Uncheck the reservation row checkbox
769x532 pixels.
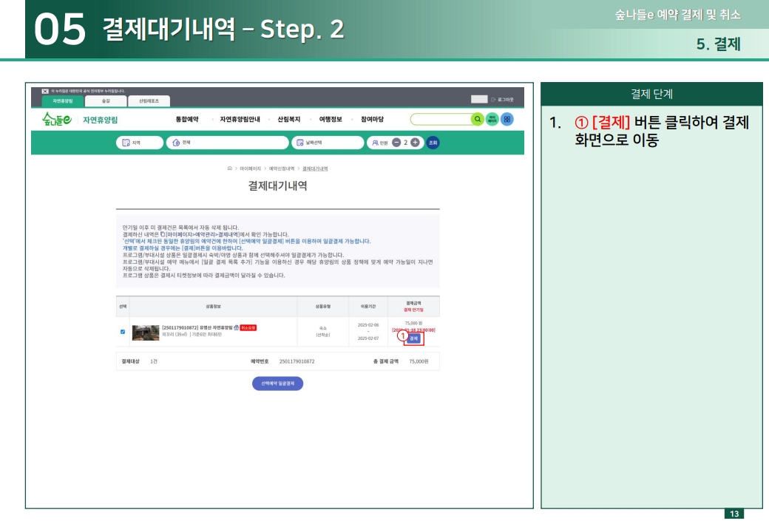(121, 332)
